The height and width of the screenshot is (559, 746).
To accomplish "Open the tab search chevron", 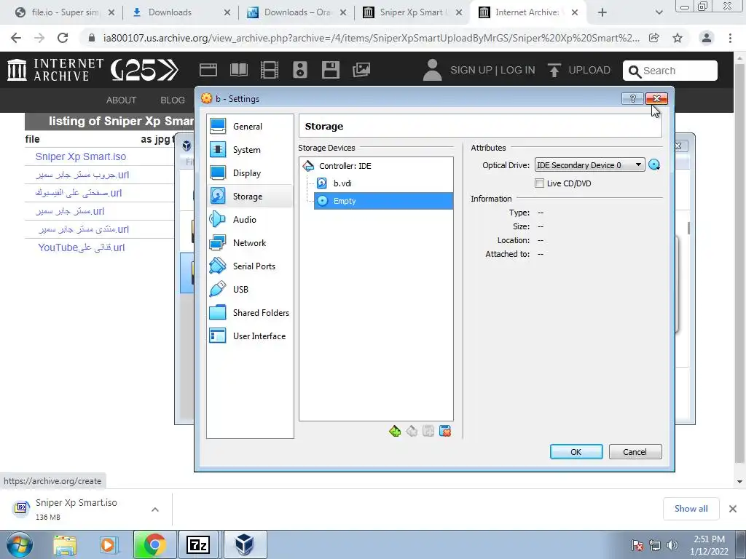I will pos(659,12).
